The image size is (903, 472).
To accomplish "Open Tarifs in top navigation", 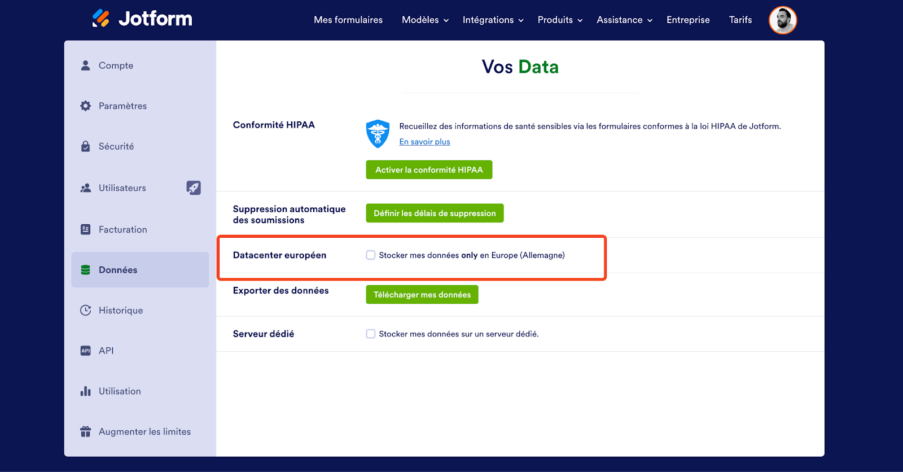I will (x=740, y=20).
